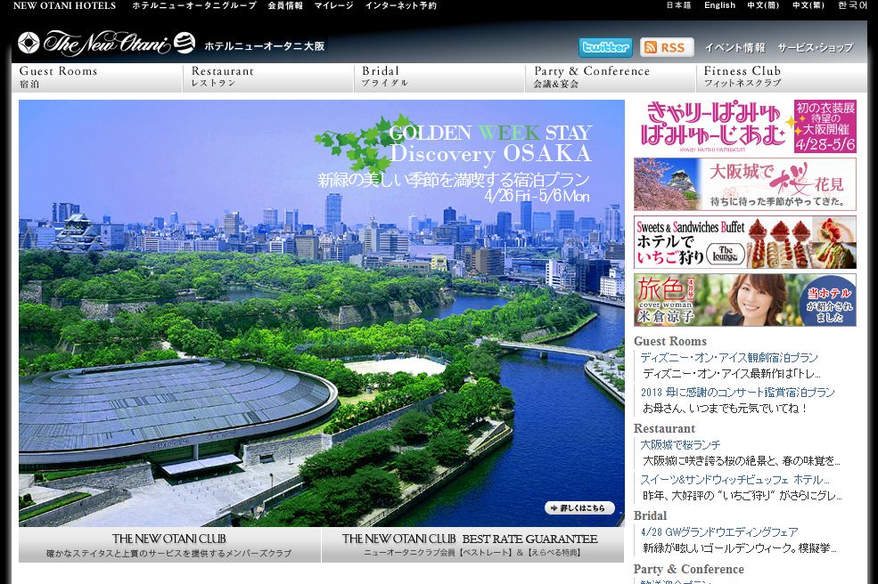Open Best Rate Guarantee banner
Viewport: 878px width, 584px height.
pyautogui.click(x=472, y=546)
